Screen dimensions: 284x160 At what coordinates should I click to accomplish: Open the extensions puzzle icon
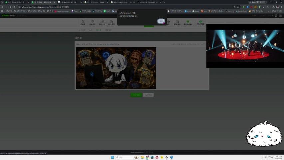tap(267, 7)
